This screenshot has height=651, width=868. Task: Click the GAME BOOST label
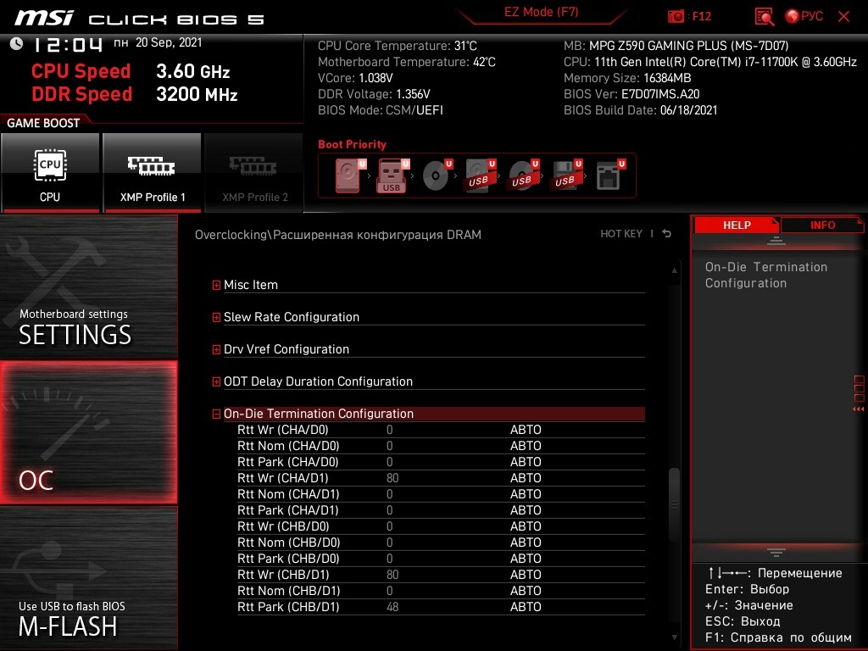43,123
